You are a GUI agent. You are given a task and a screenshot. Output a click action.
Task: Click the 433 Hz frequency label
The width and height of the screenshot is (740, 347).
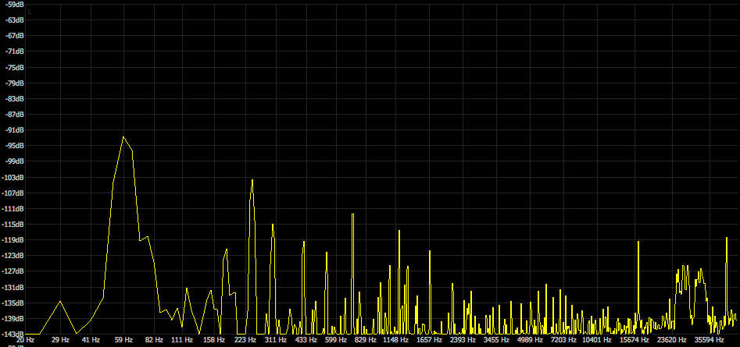(x=306, y=339)
